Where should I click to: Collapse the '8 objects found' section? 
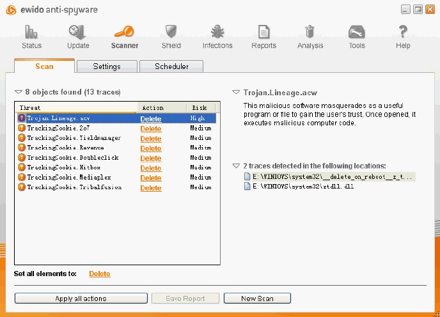click(x=19, y=93)
